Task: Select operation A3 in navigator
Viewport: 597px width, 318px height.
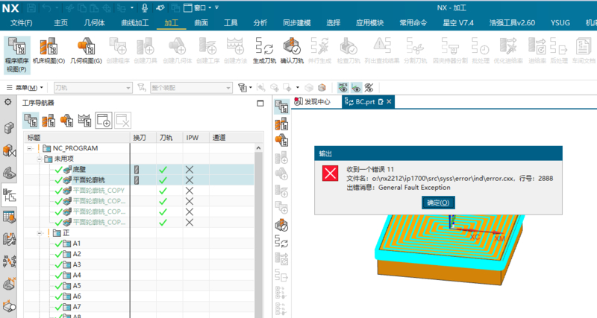Action: coord(76,264)
